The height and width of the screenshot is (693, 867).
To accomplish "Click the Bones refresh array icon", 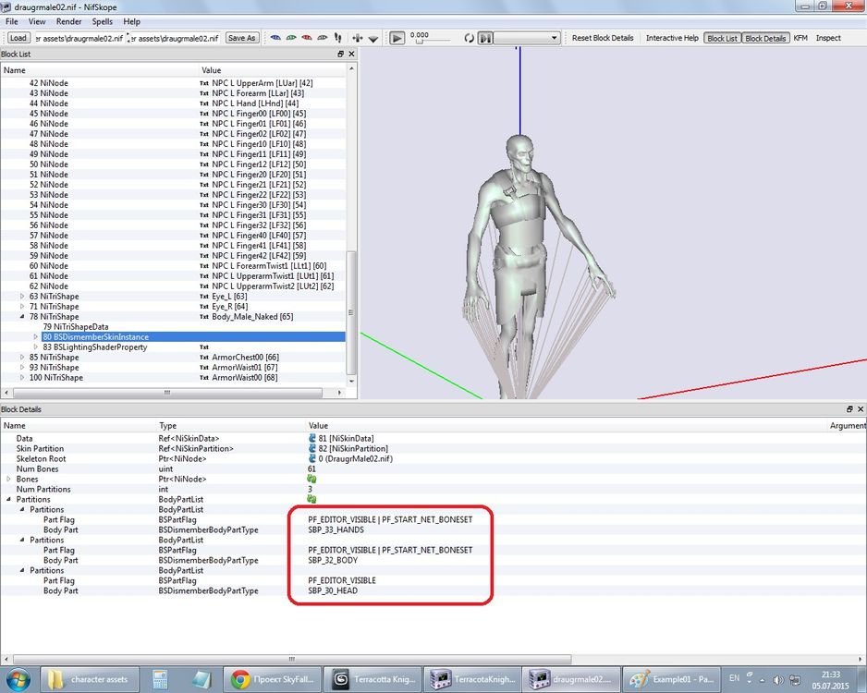I will click(311, 480).
